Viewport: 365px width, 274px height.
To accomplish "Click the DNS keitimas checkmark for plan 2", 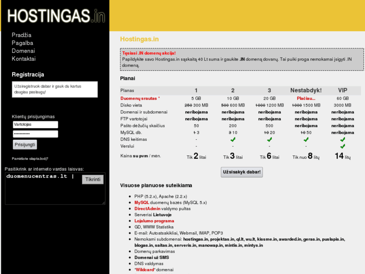I will coord(233,139).
